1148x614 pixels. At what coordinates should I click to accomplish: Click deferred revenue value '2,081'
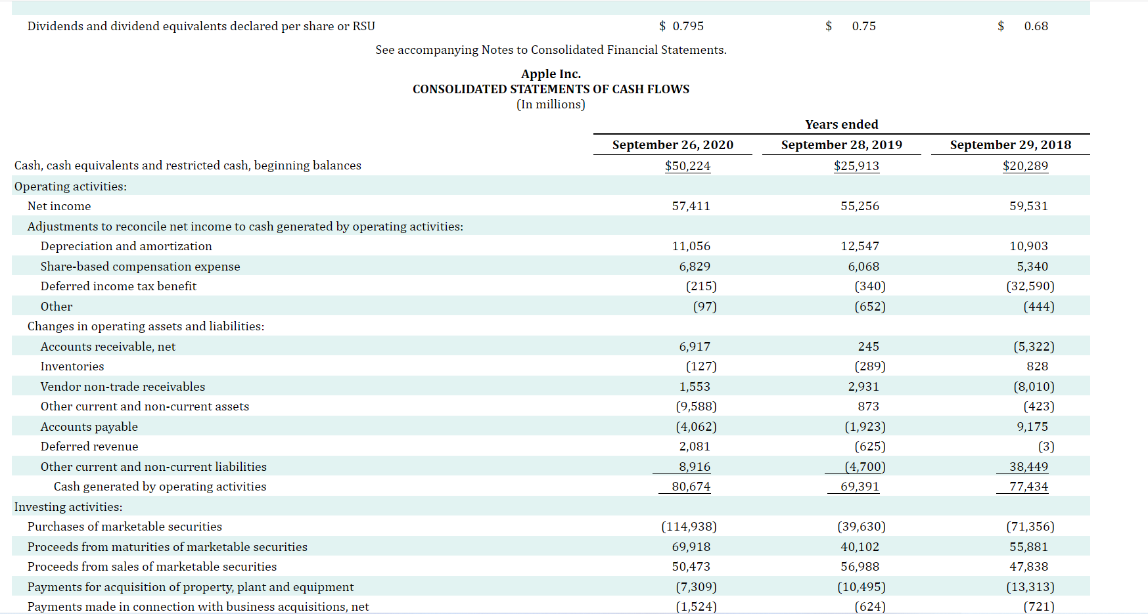point(695,447)
